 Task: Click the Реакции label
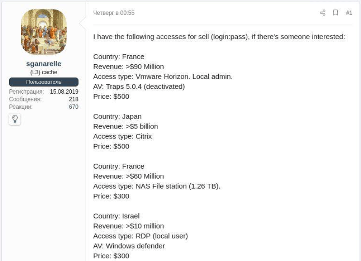21,107
